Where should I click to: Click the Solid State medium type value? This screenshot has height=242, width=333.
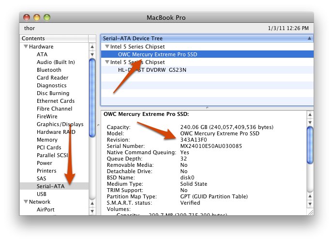(194, 184)
